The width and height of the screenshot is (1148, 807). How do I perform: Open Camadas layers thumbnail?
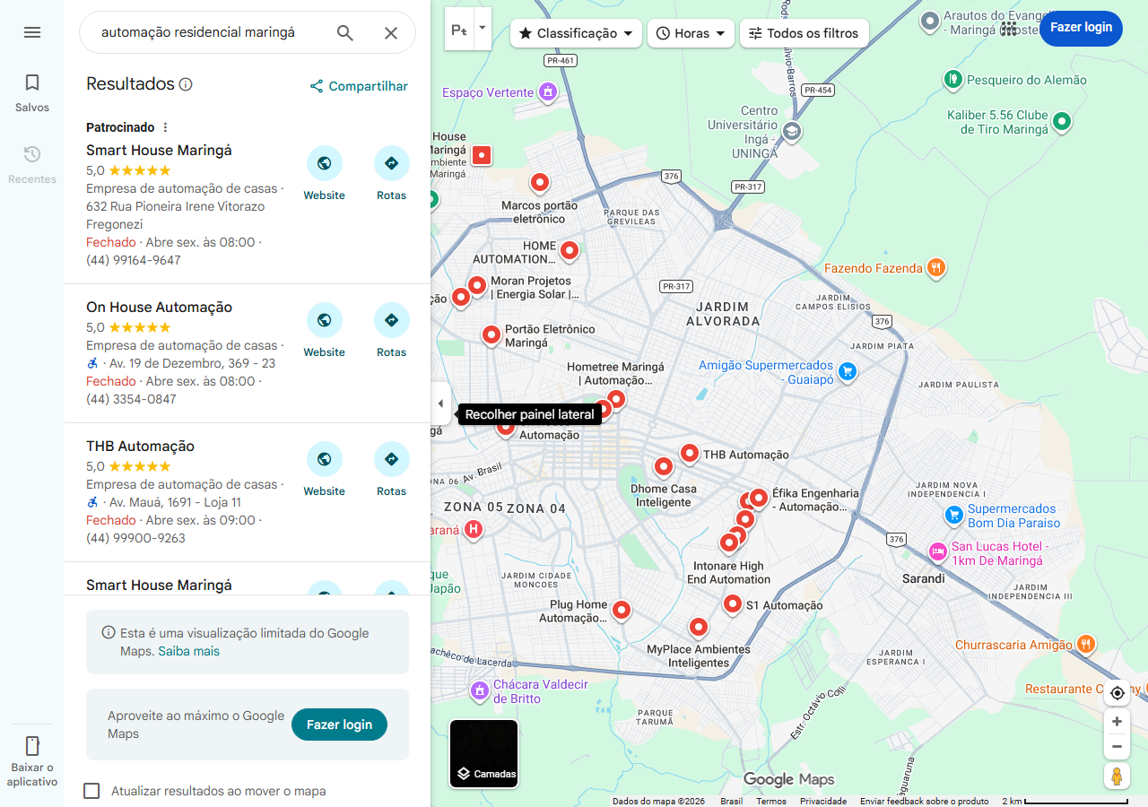click(x=484, y=753)
